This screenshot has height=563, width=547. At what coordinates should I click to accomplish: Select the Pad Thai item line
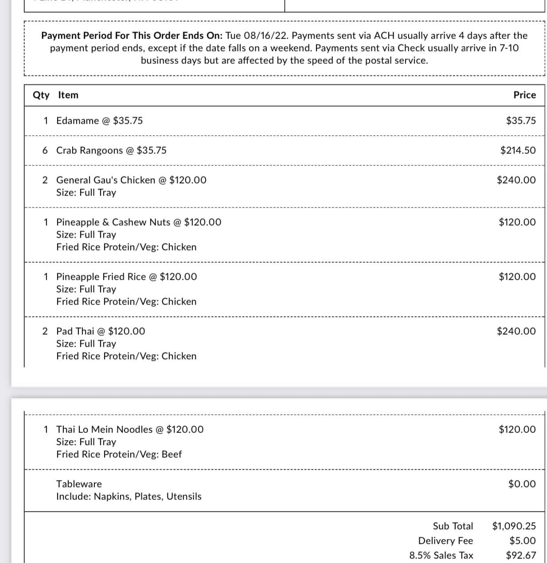[x=100, y=331]
